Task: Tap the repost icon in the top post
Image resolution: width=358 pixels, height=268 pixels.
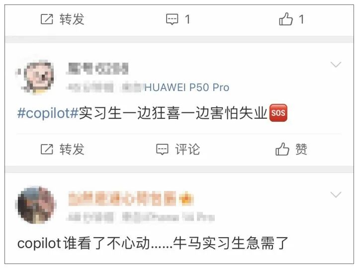Action: [47, 19]
